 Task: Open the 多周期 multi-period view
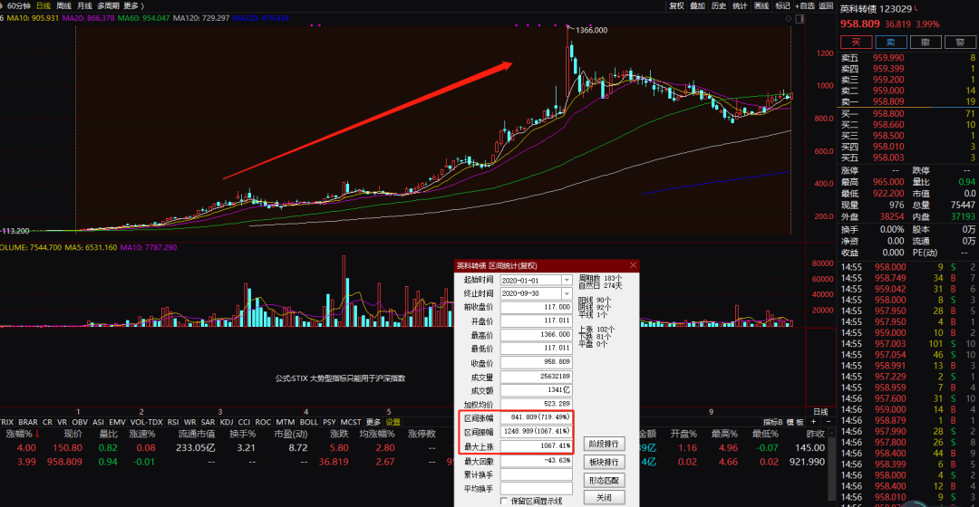(108, 5)
